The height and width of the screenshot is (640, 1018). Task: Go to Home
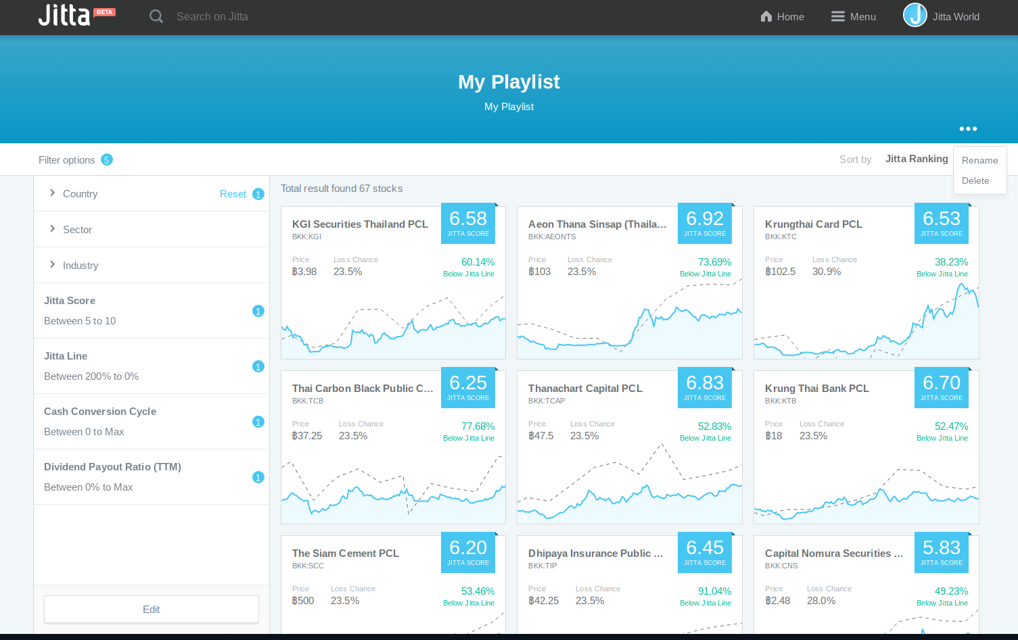783,17
